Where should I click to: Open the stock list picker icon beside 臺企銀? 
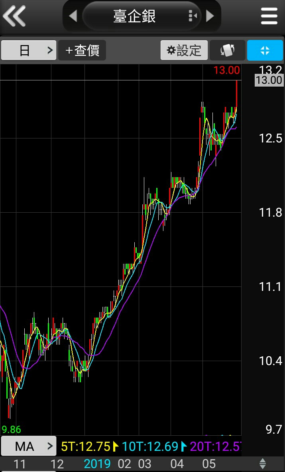(193, 16)
